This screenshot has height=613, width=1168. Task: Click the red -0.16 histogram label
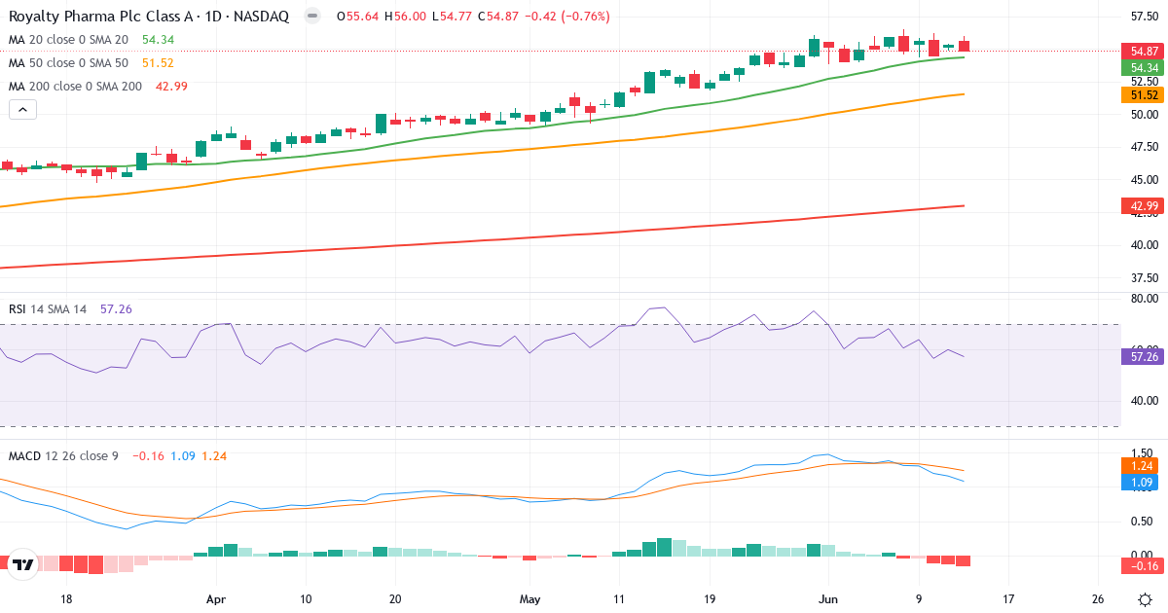(1141, 565)
